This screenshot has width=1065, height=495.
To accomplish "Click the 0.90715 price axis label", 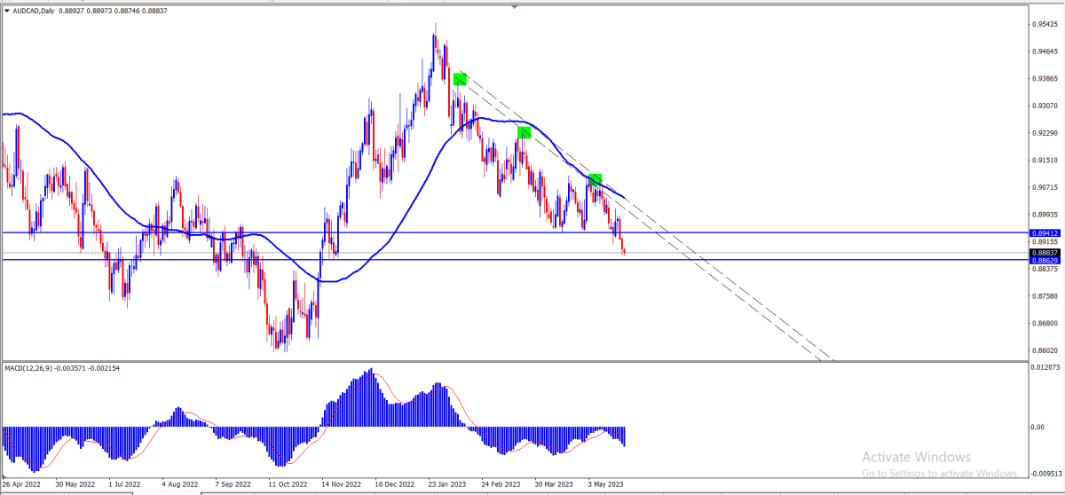I will coord(1043,187).
